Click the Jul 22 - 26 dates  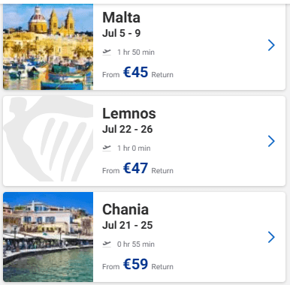coord(128,129)
